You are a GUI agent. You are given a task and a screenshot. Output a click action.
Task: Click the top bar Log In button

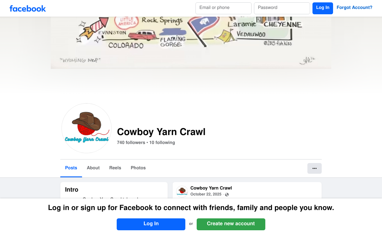323,8
